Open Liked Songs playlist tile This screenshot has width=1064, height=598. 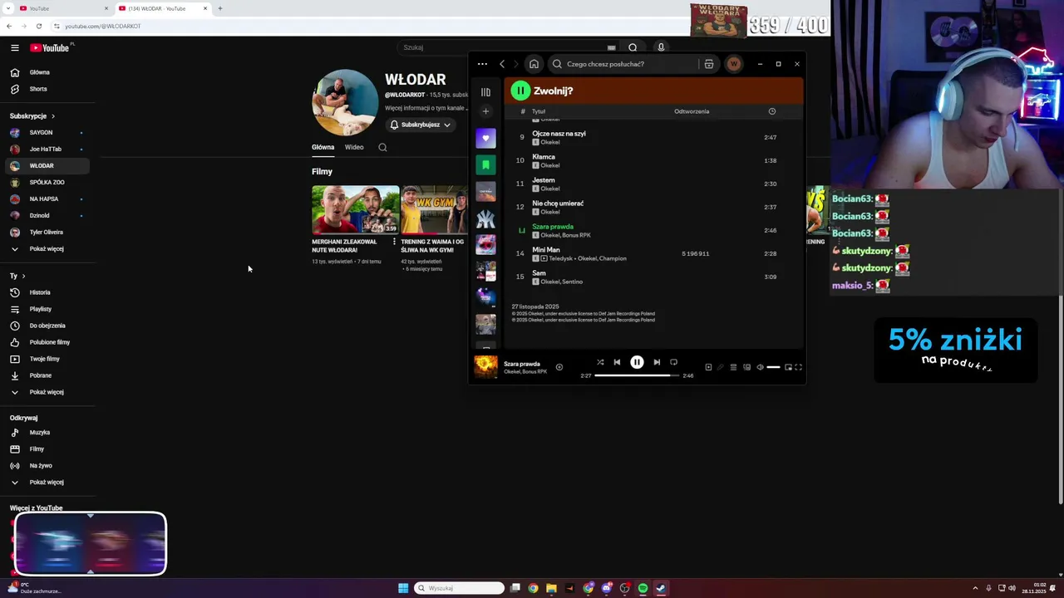[485, 138]
